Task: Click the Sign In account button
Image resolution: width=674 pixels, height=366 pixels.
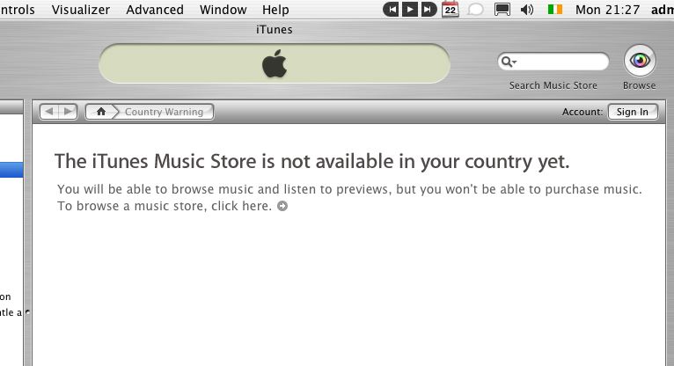Action: 633,112
